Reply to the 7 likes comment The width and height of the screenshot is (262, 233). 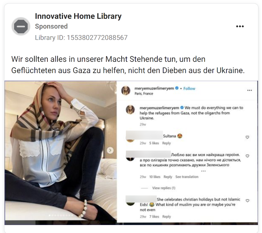click(166, 217)
